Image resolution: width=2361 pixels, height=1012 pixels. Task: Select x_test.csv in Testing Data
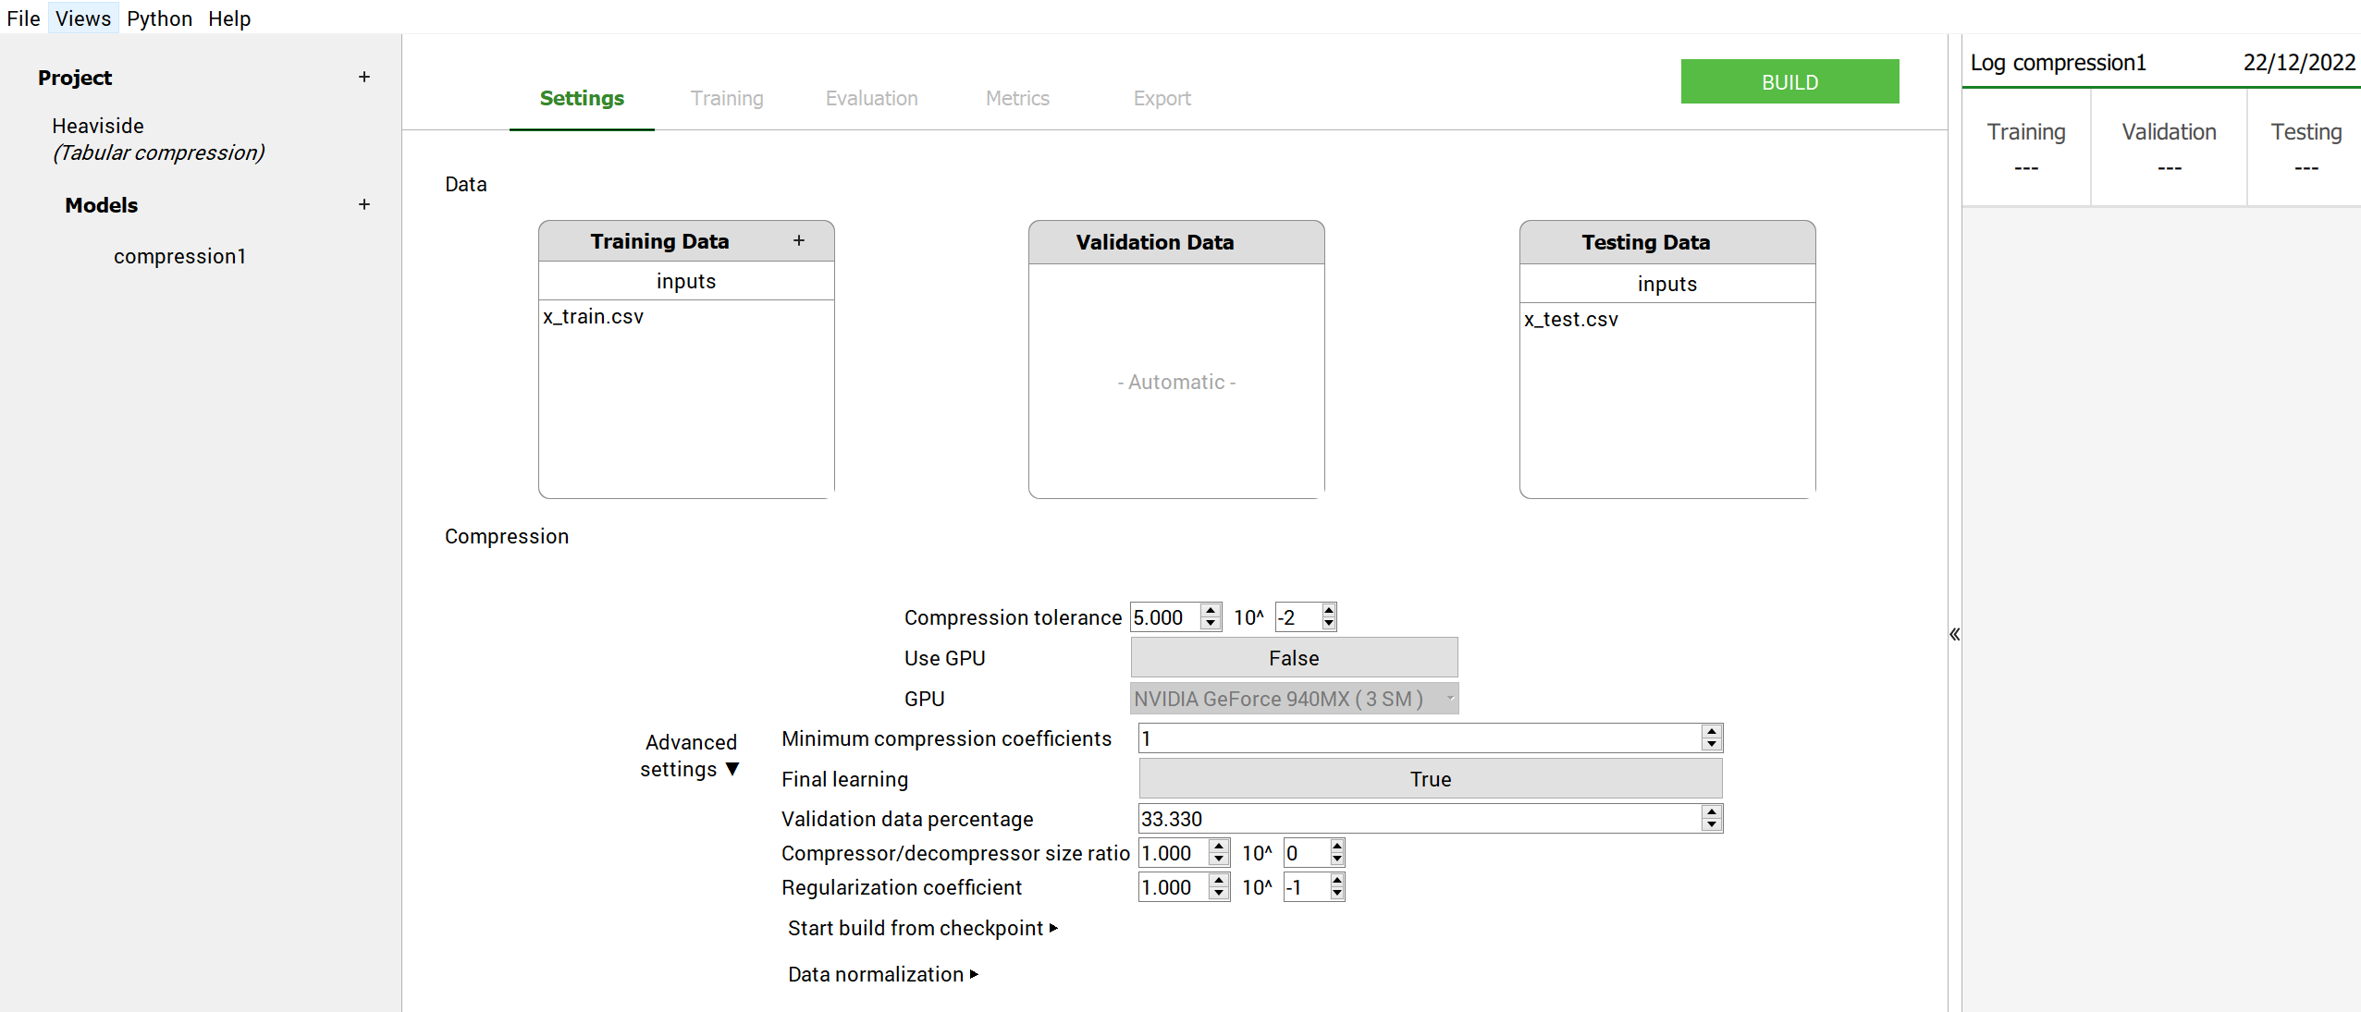point(1571,319)
